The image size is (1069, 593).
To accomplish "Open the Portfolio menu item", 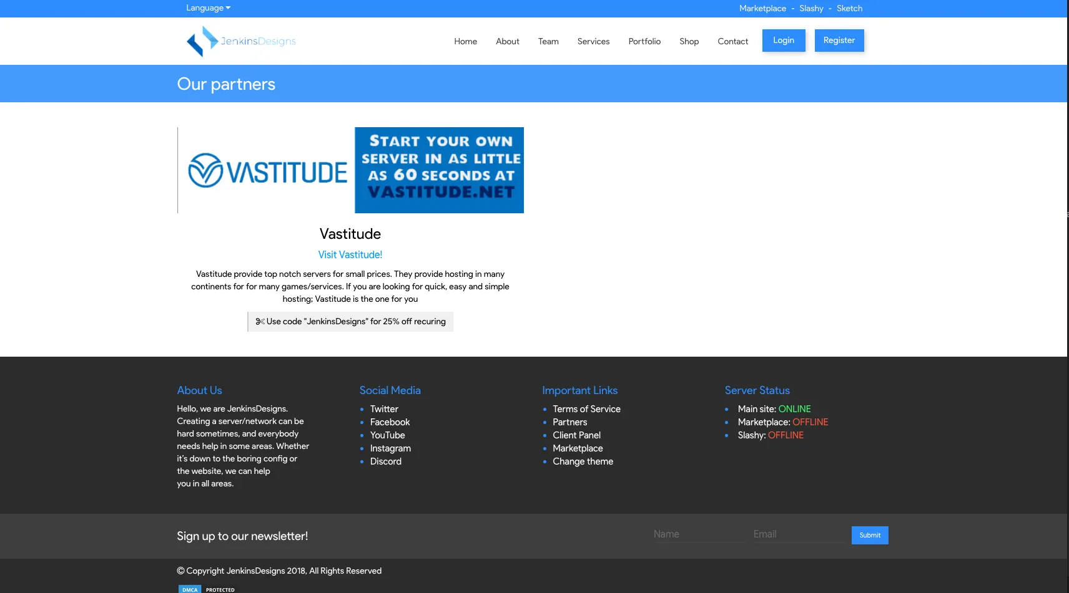I will click(x=644, y=41).
